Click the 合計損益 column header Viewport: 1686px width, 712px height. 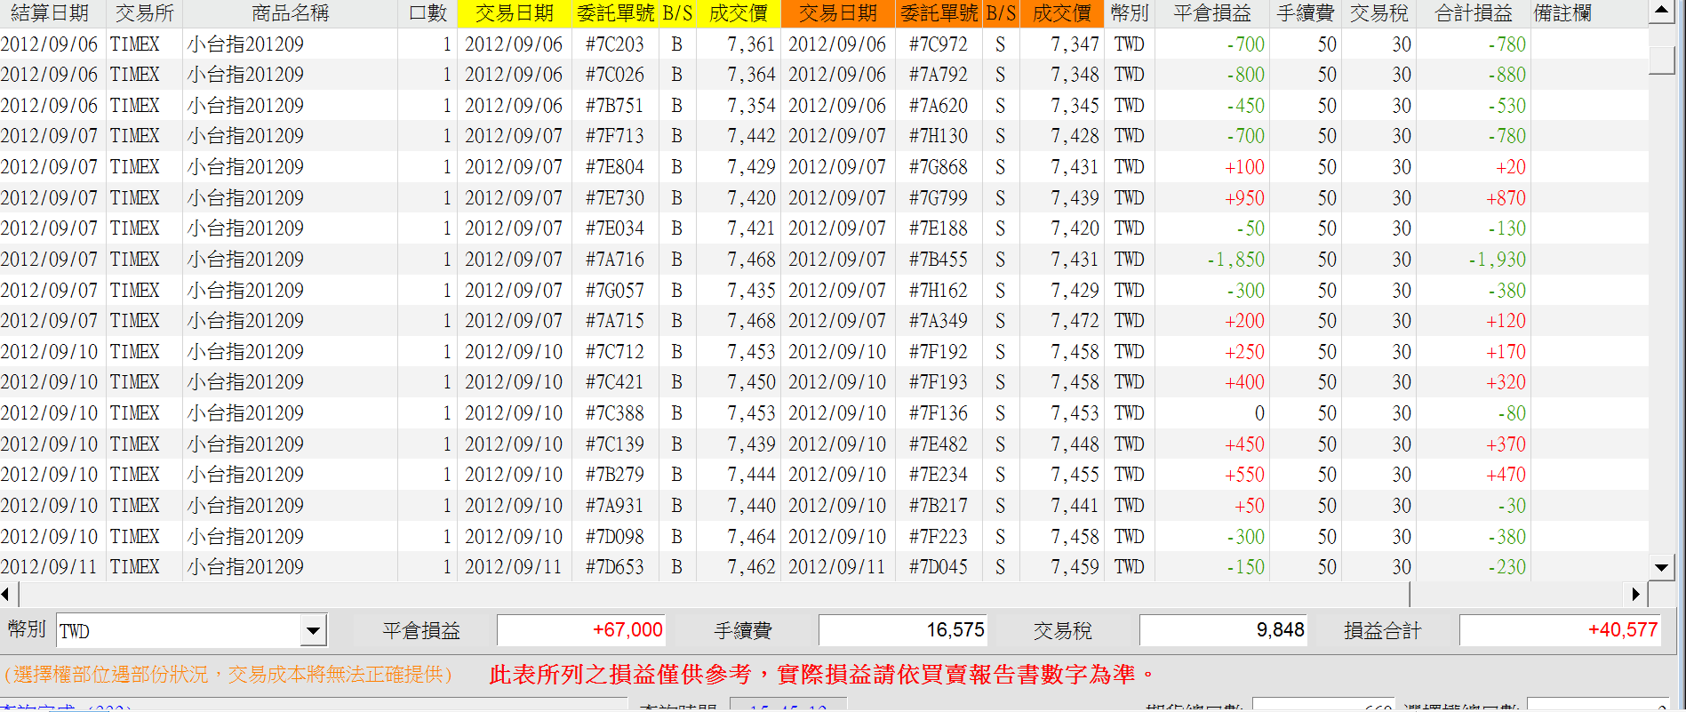1474,13
